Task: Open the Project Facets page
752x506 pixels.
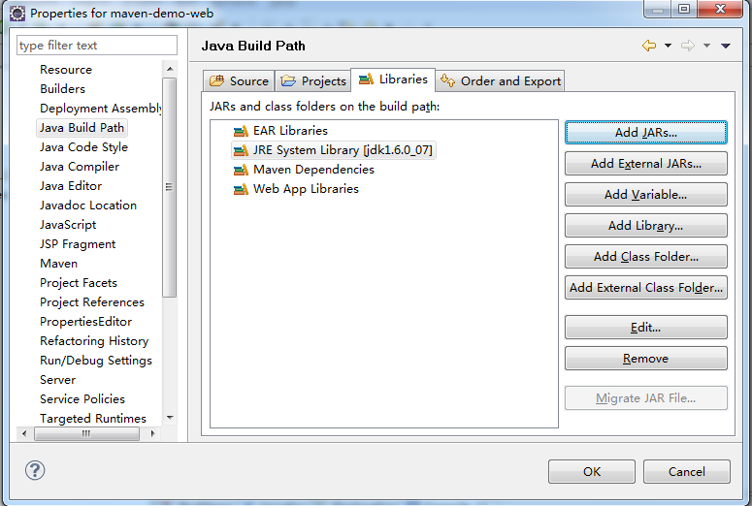Action: 79,283
